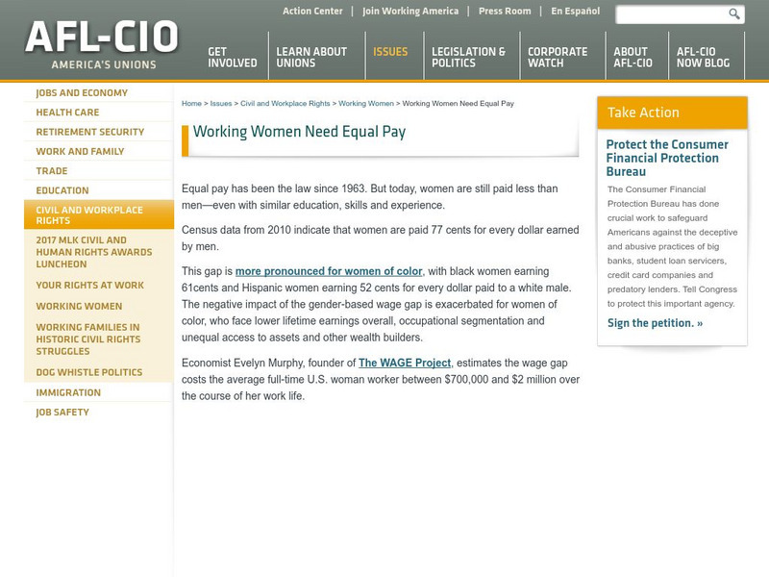
Task: Open 2017 MLK Civil and Human Rights Awards Luncheon
Action: tap(93, 252)
